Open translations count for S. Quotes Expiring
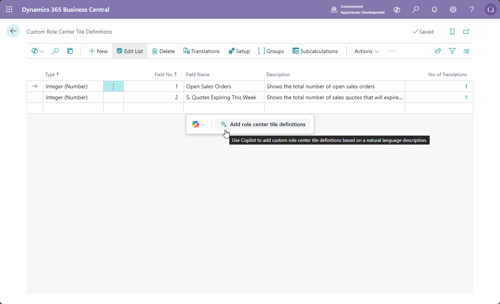500x304 pixels. [466, 97]
